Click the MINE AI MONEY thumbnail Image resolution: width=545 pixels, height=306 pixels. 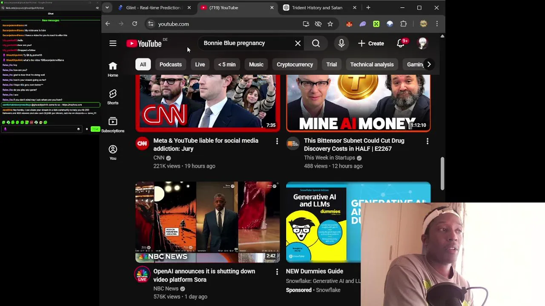359,103
